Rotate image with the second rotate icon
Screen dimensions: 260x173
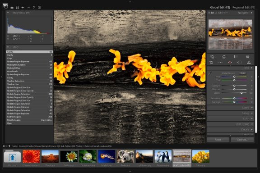click(224, 57)
